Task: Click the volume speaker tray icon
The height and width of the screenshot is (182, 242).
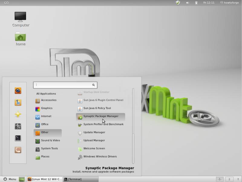Action: pos(188,3)
